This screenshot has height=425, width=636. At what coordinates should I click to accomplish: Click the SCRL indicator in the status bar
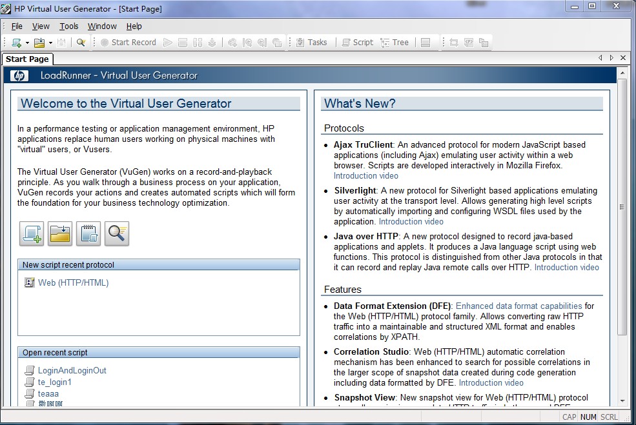609,417
